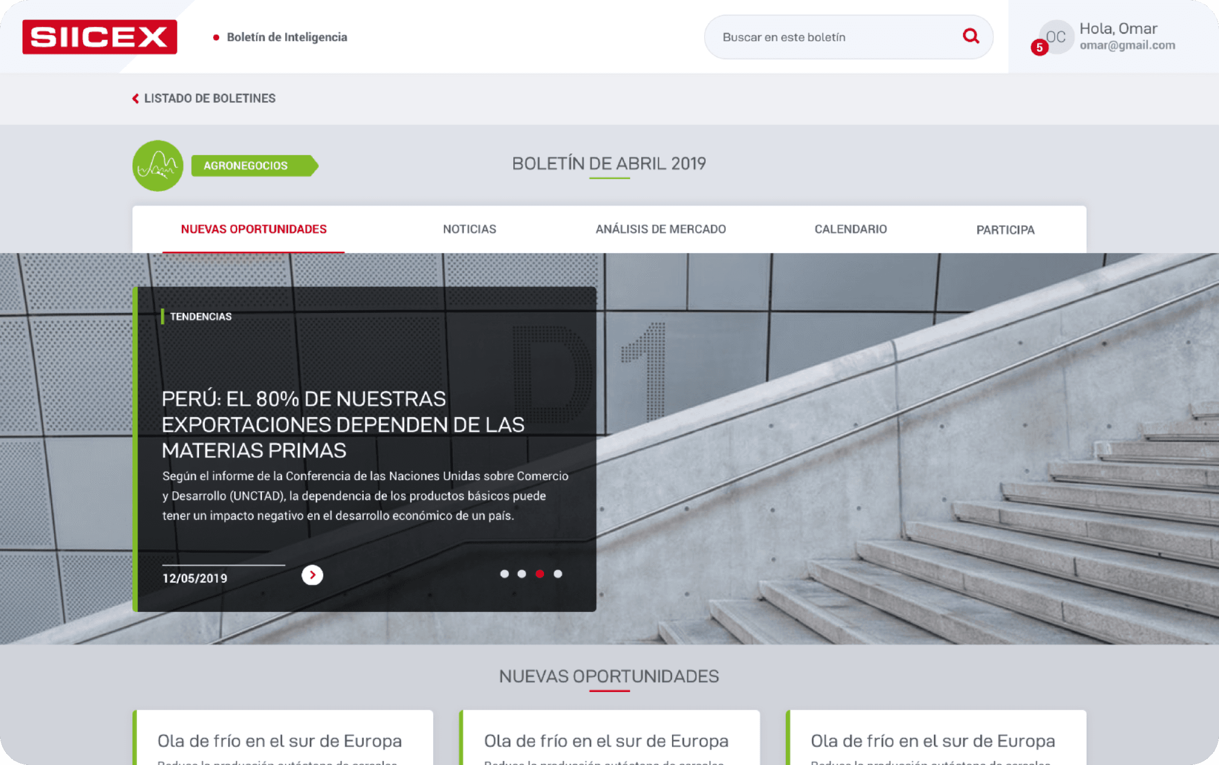Click the red back chevron icon

(x=135, y=98)
